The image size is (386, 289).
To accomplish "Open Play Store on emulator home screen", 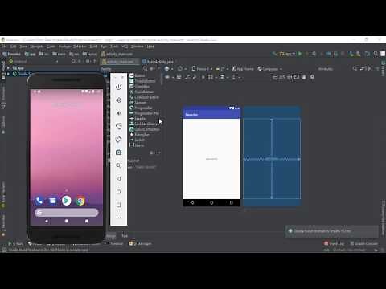I will pyautogui.click(x=67, y=201).
